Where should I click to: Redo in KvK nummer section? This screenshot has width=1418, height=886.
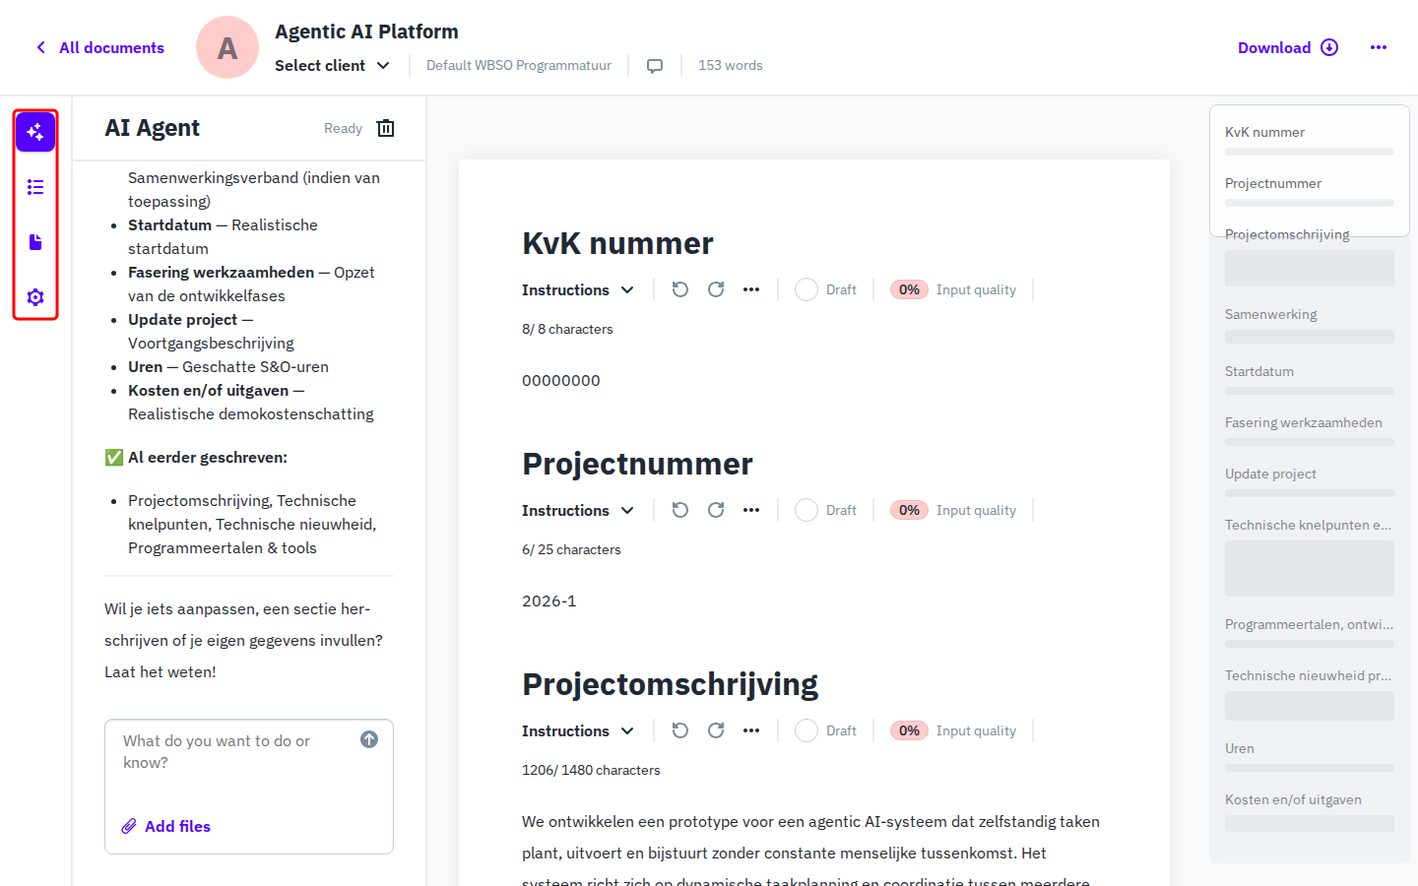(x=716, y=289)
